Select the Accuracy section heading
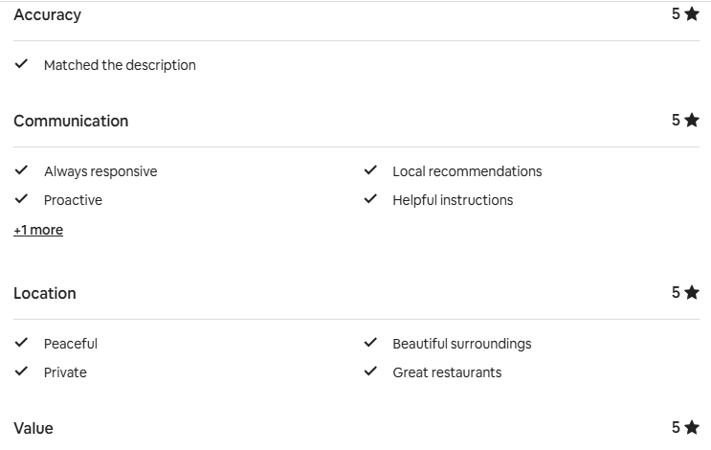The width and height of the screenshot is (711, 450). (48, 15)
